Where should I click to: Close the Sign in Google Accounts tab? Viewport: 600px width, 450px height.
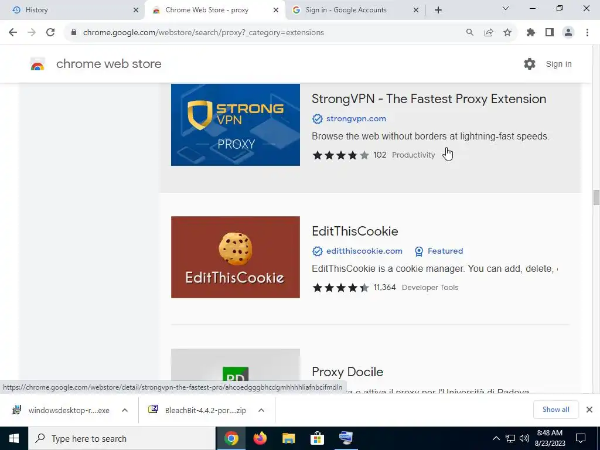click(416, 10)
